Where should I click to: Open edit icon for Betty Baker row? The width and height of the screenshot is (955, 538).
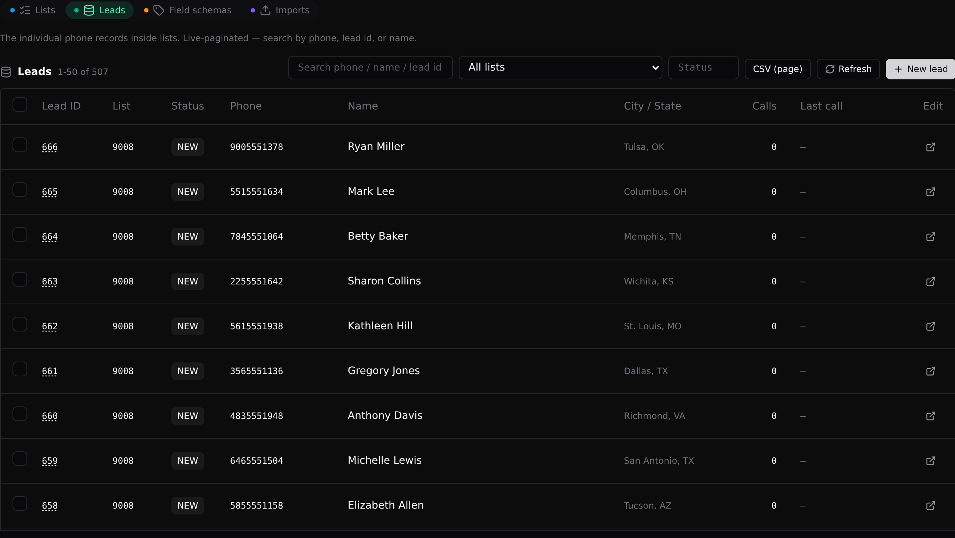[x=930, y=237]
